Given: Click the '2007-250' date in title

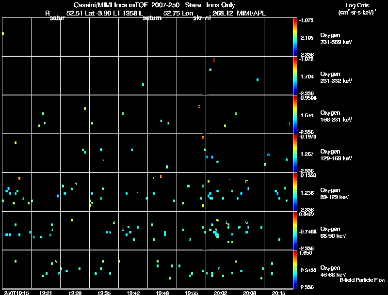Looking at the screenshot, I should coord(165,5).
